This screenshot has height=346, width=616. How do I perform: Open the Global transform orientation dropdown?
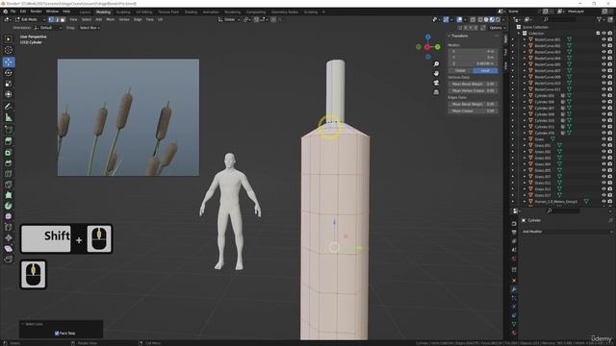click(229, 19)
